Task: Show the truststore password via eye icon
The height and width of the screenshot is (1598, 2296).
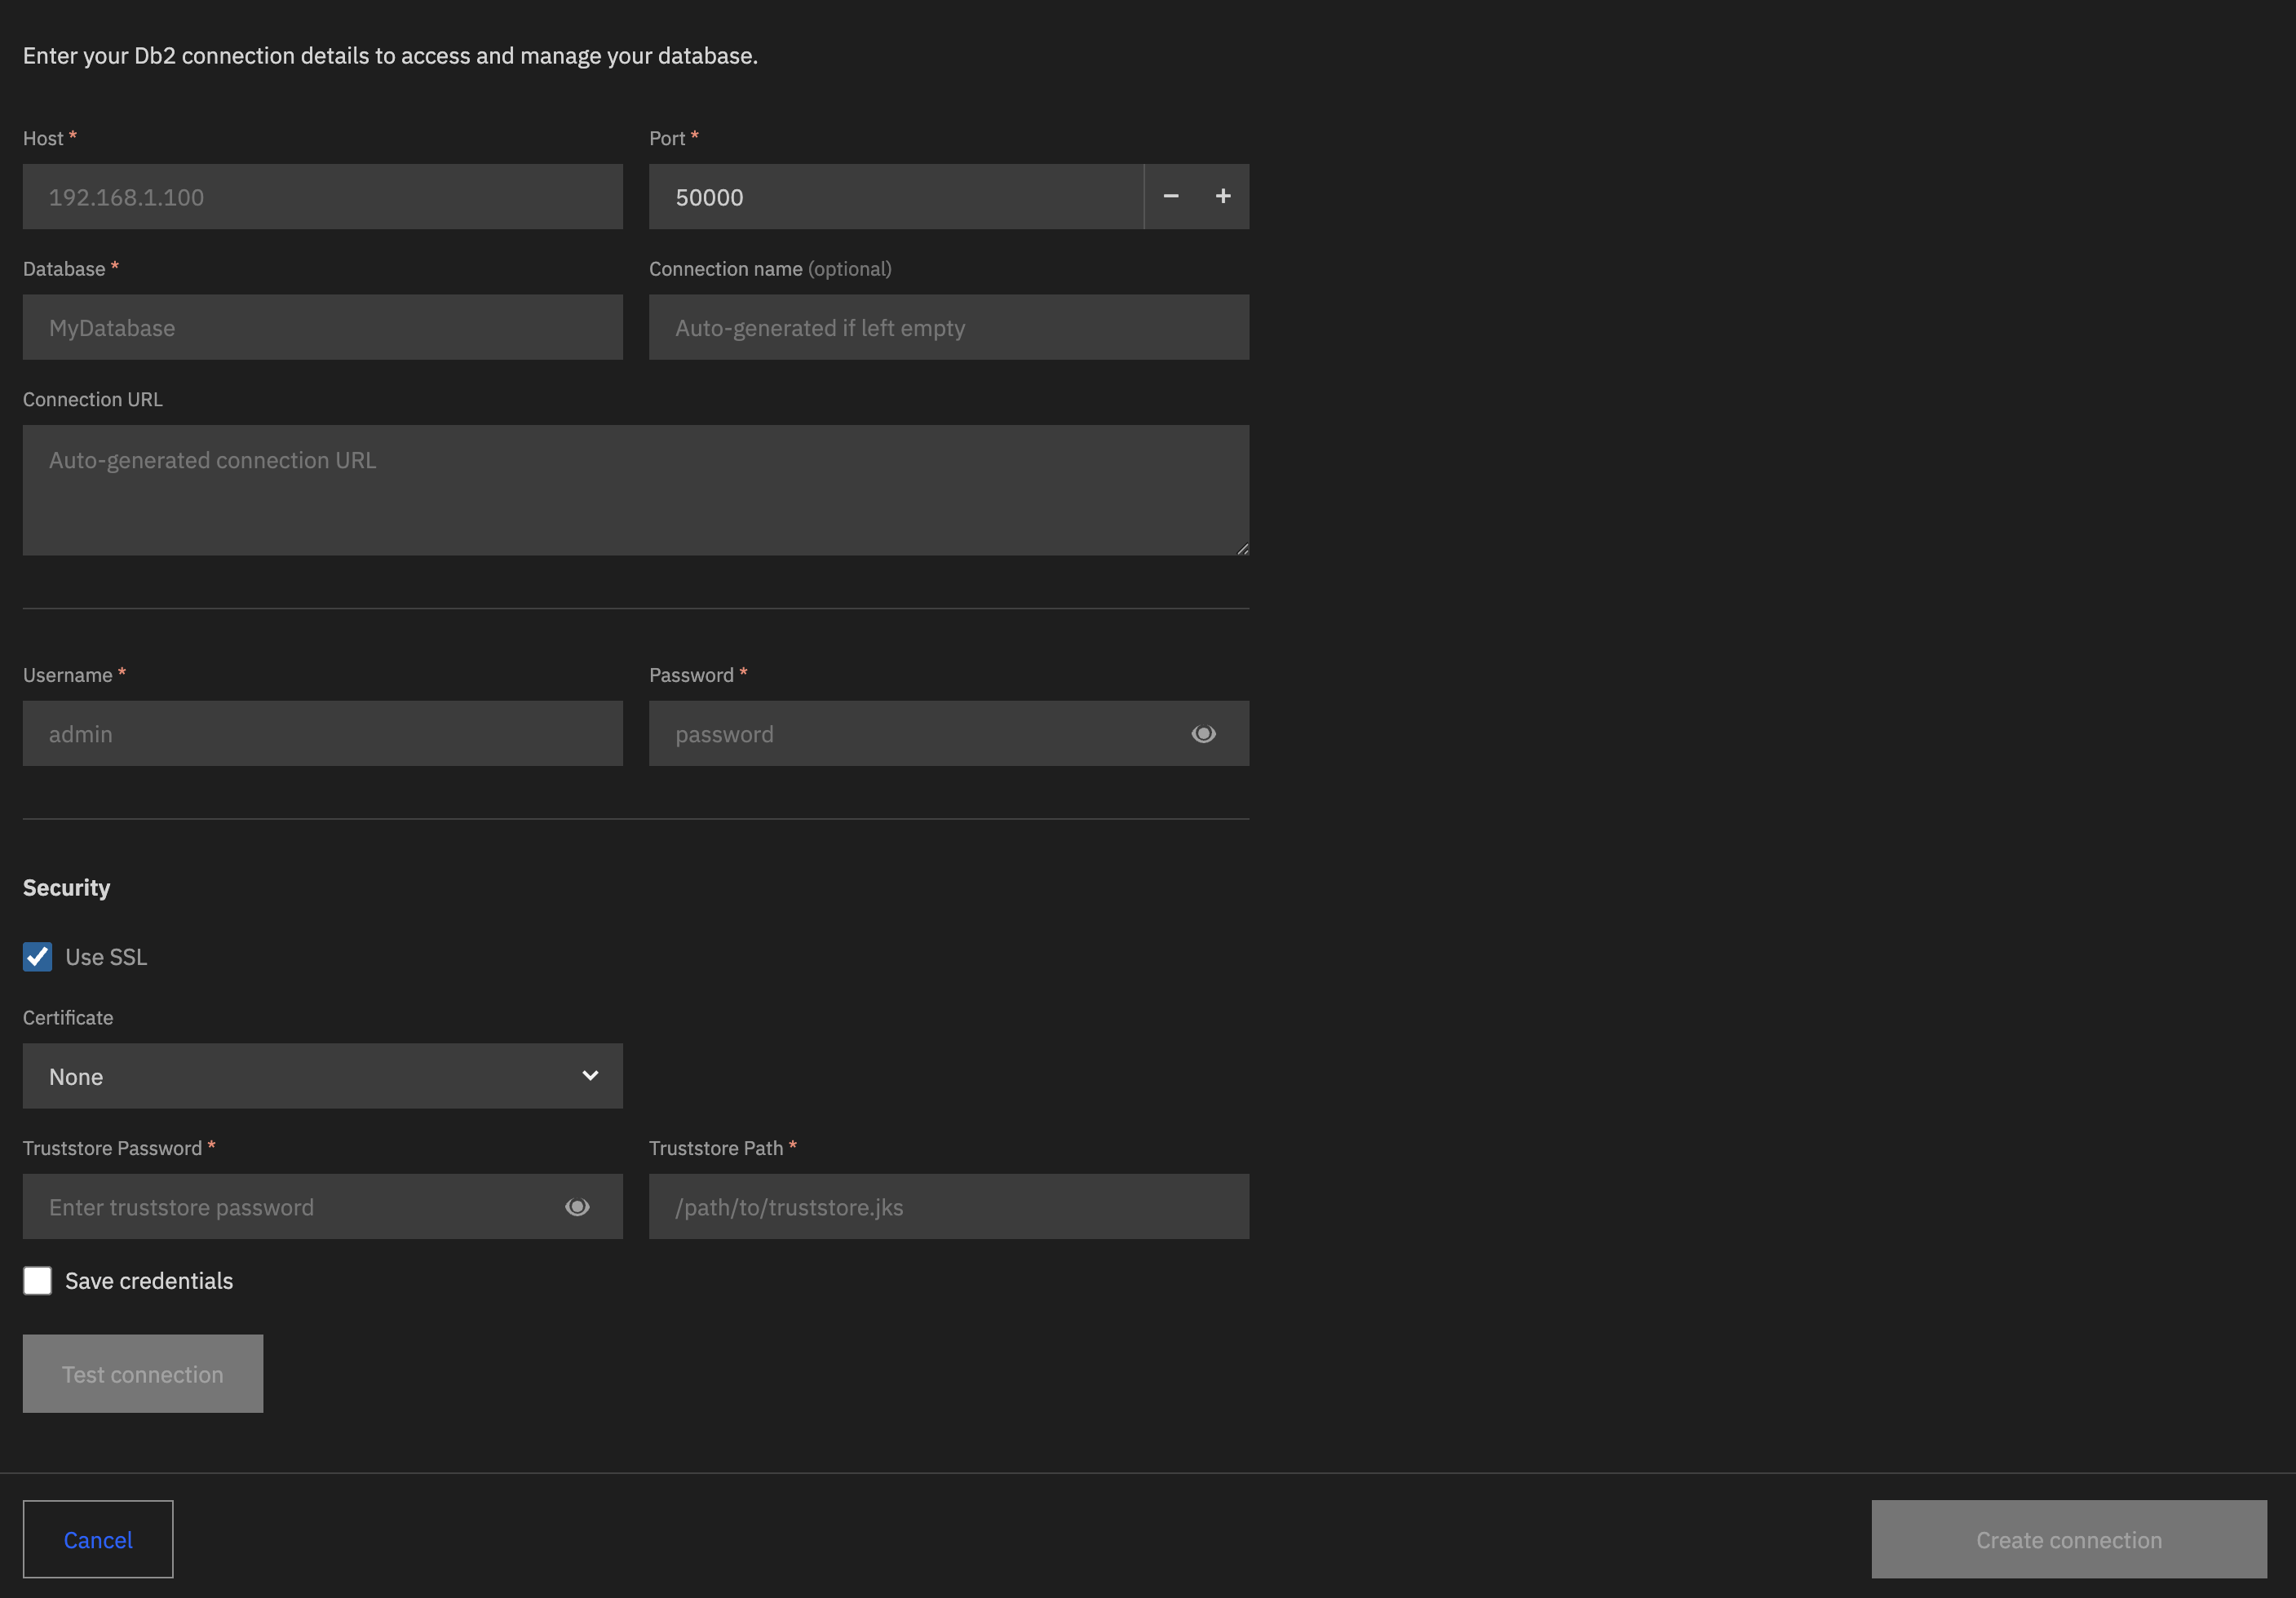Action: pyautogui.click(x=578, y=1207)
